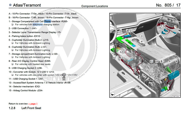Click callout label '10' in the diagram
Viewport: 185px width, 119px height.
tap(157, 61)
